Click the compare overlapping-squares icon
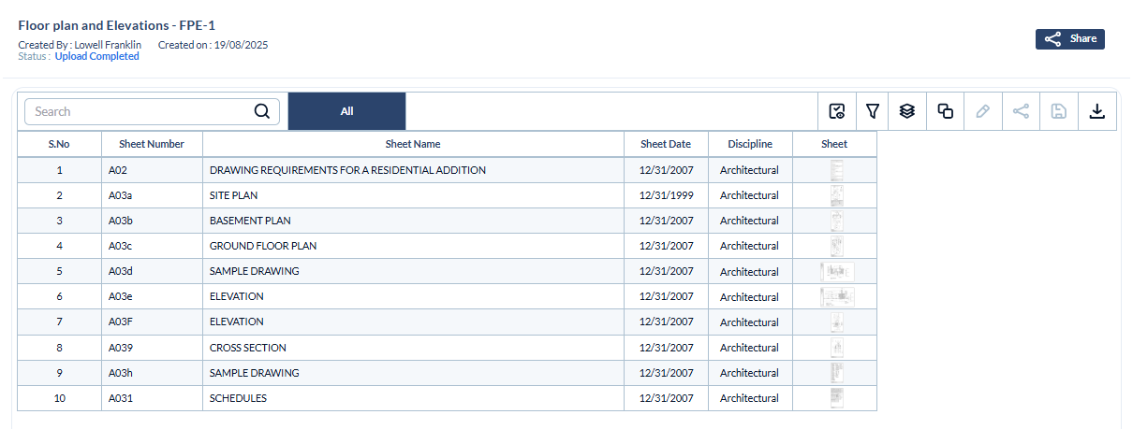The width and height of the screenshot is (1133, 429). (x=946, y=111)
